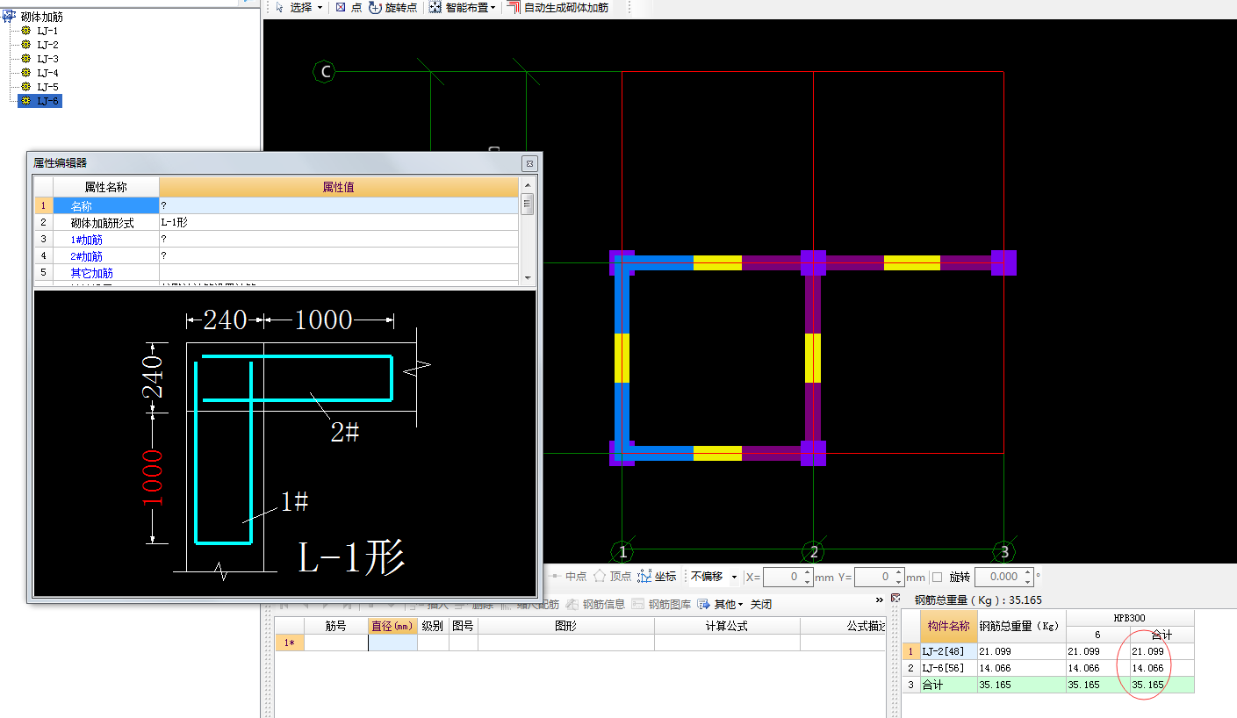Click the axis C grid bubble
1237x718 pixels.
(x=326, y=72)
